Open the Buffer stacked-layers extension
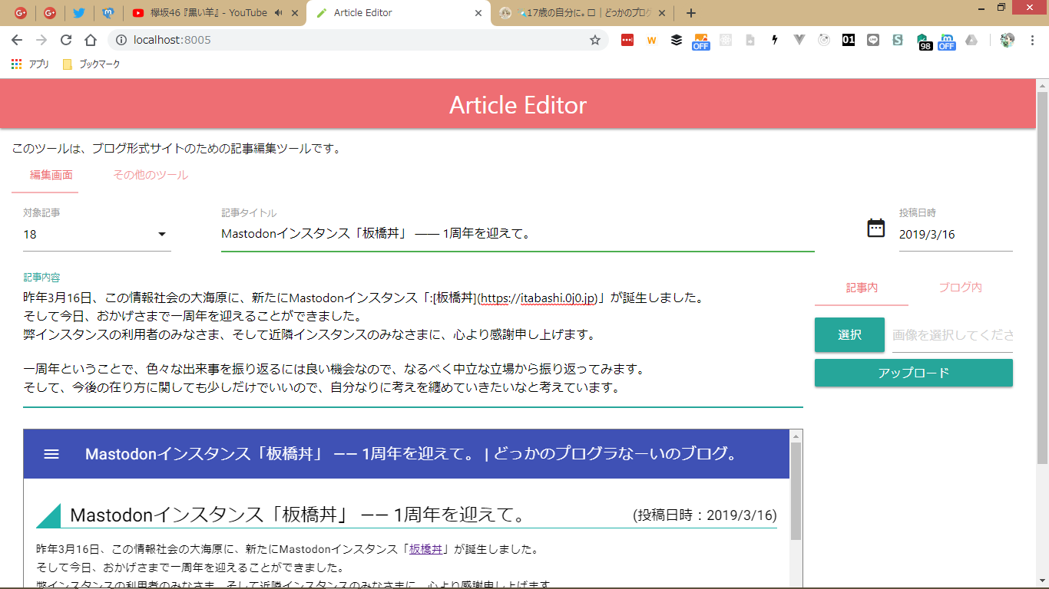The image size is (1049, 589). pyautogui.click(x=676, y=40)
